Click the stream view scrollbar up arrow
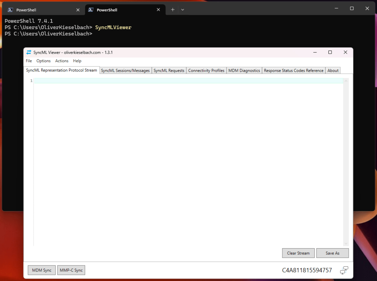 346,80
